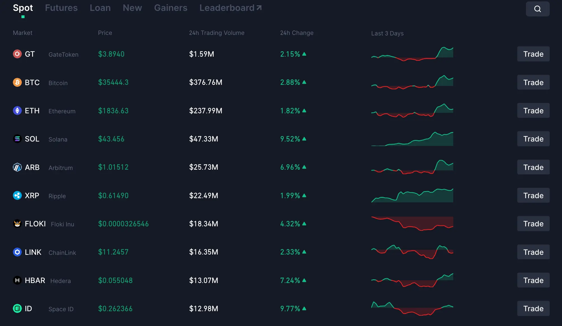562x326 pixels.
Task: Click the up arrow next to 9.77%
Action: tap(304, 308)
